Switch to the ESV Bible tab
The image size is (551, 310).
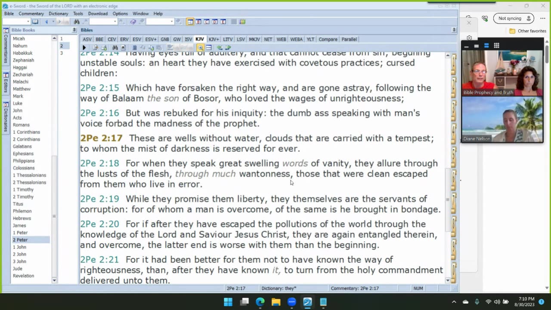pyautogui.click(x=137, y=39)
